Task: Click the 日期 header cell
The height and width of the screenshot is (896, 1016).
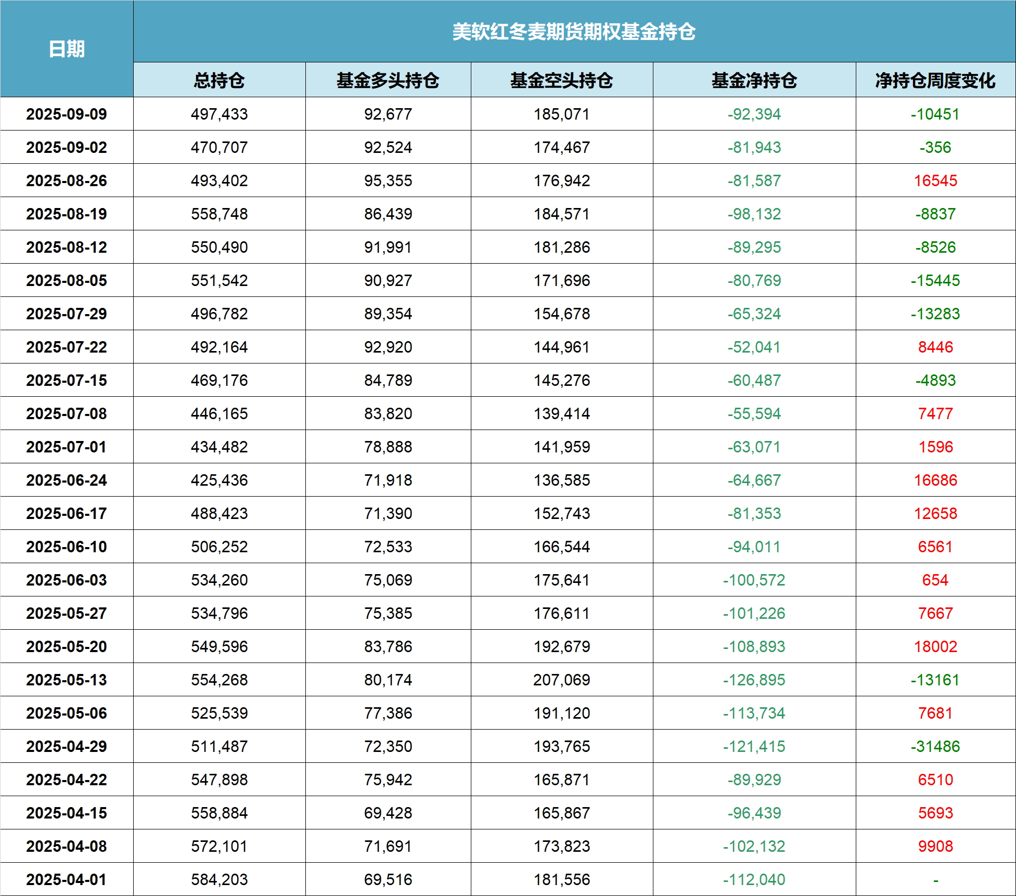Action: click(67, 49)
